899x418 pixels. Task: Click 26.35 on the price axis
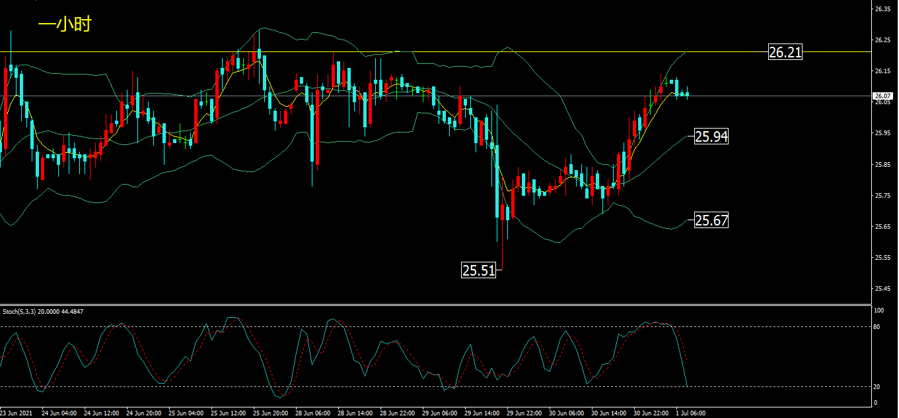[x=882, y=9]
